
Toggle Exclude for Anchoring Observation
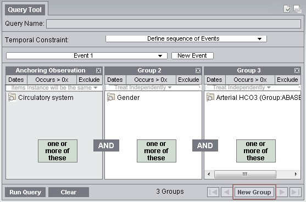[x=89, y=80]
